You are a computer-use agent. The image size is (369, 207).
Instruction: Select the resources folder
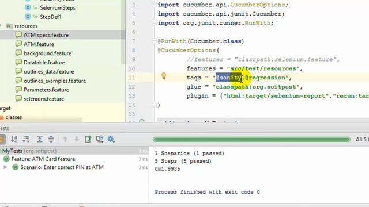click(x=26, y=26)
